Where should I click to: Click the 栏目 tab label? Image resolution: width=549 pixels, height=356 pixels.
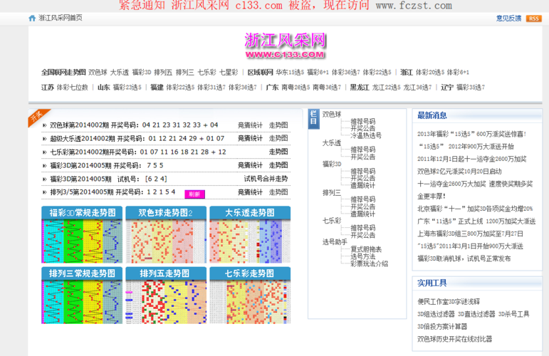click(x=314, y=118)
